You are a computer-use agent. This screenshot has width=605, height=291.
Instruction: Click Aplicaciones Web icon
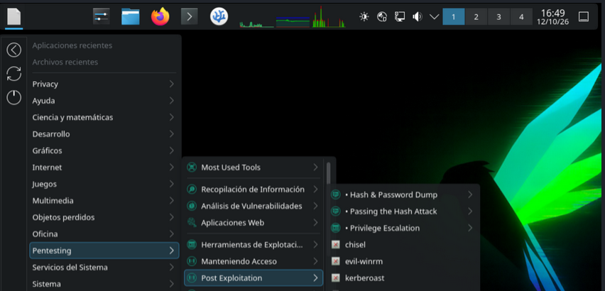(x=192, y=223)
